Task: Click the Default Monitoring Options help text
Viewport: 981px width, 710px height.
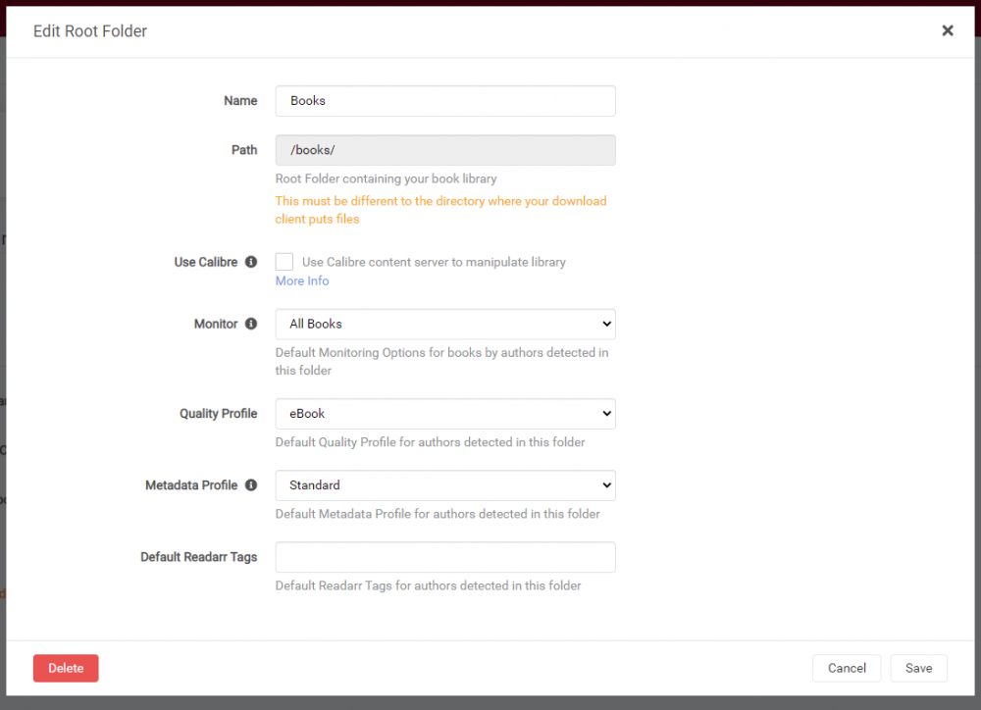Action: [x=441, y=361]
